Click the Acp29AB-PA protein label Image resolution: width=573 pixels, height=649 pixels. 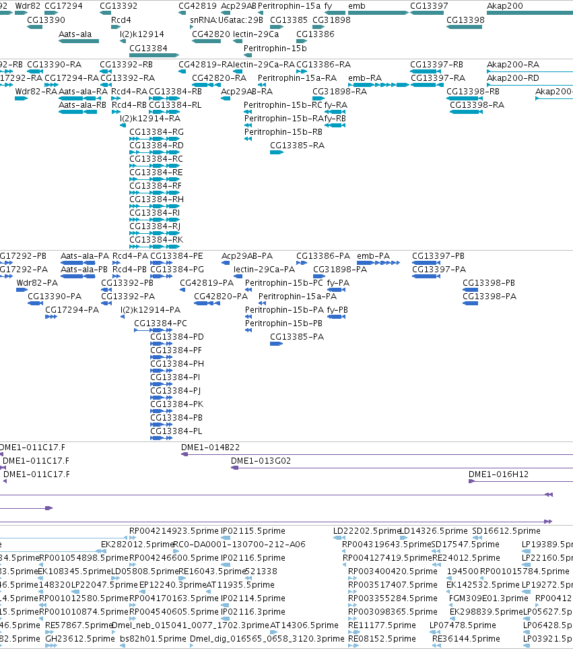[x=247, y=256]
